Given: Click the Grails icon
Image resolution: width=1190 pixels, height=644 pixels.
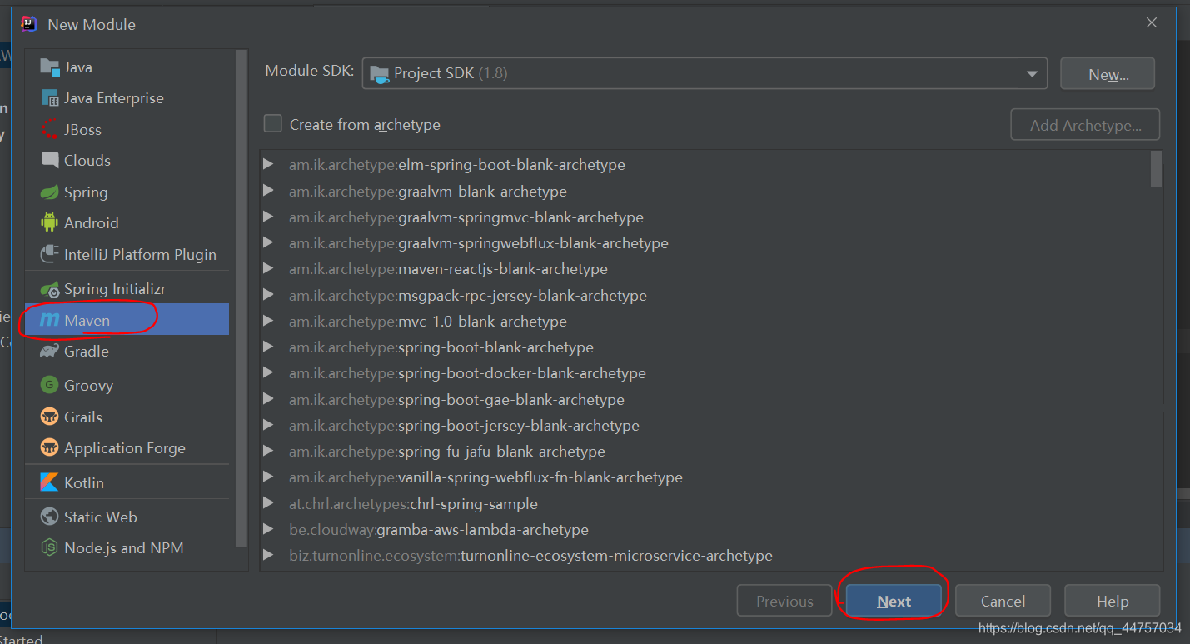Looking at the screenshot, I should (50, 417).
